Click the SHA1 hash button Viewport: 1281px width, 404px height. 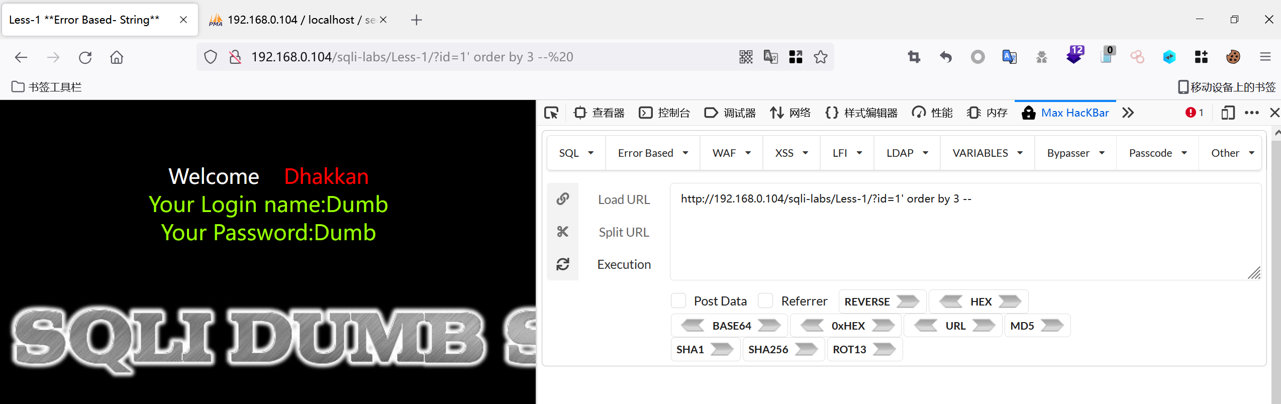(x=705, y=349)
